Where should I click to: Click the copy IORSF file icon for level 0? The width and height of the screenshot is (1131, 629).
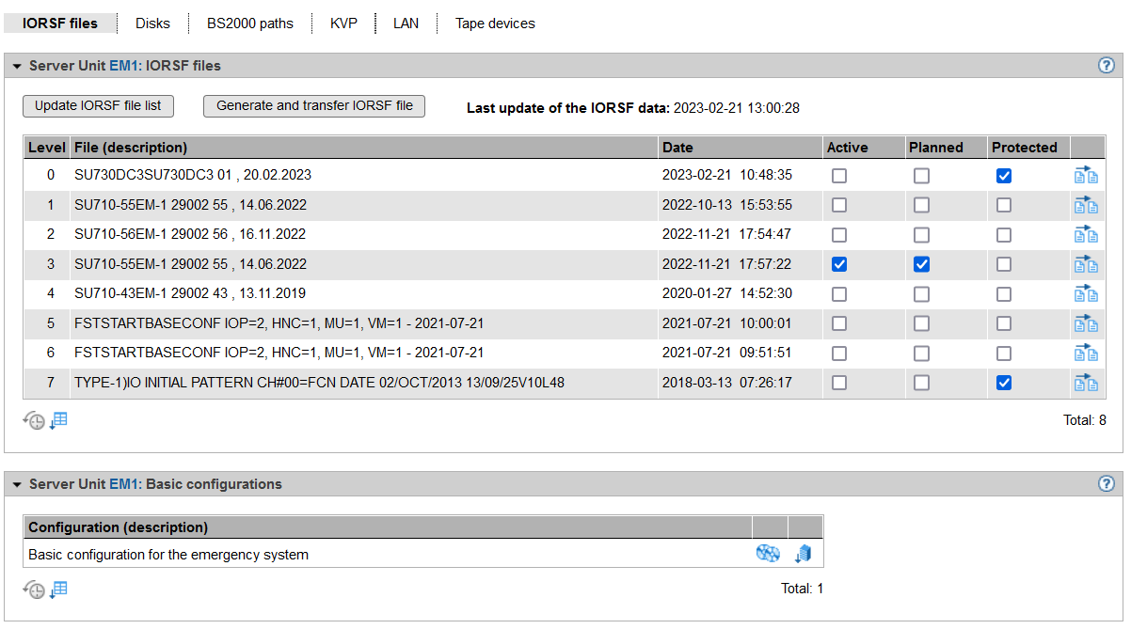click(x=1087, y=176)
